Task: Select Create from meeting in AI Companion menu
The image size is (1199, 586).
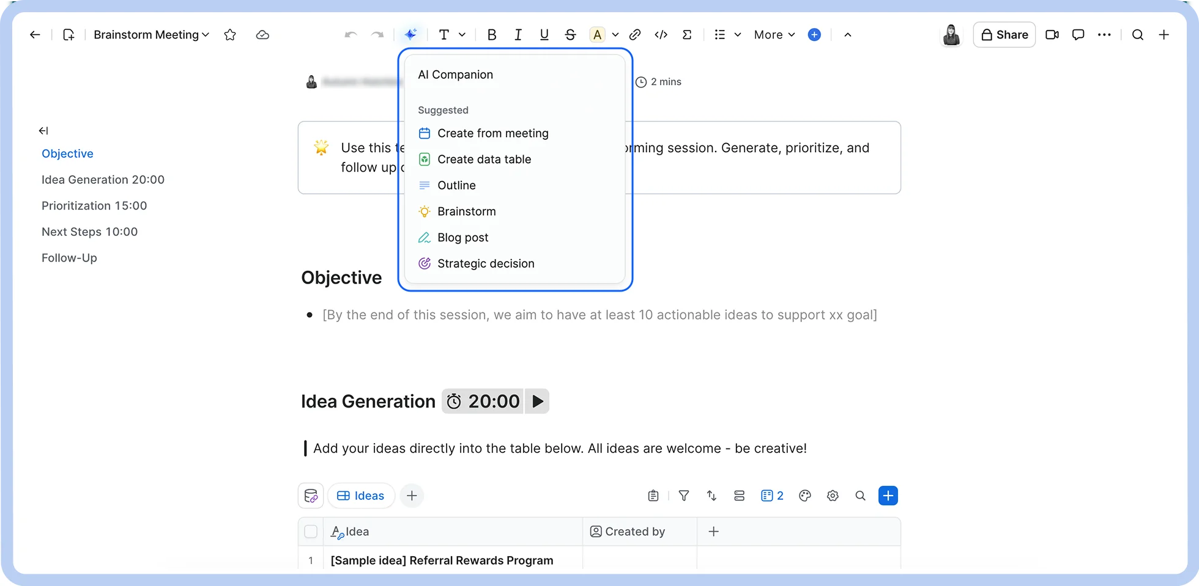Action: tap(492, 133)
